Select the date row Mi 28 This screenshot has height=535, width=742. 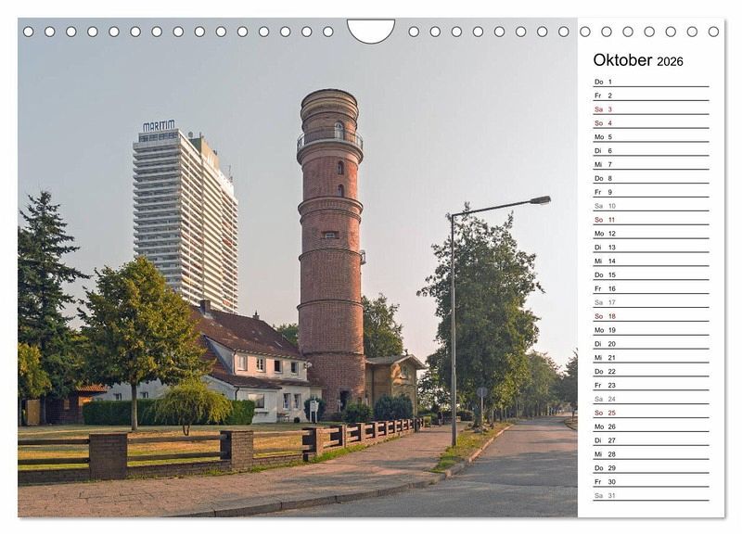651,454
